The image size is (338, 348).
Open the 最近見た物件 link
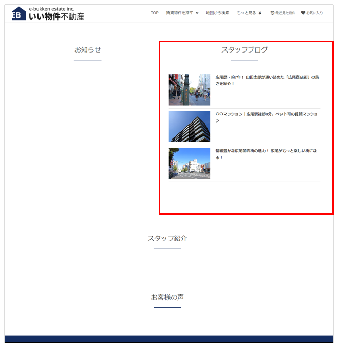[285, 13]
